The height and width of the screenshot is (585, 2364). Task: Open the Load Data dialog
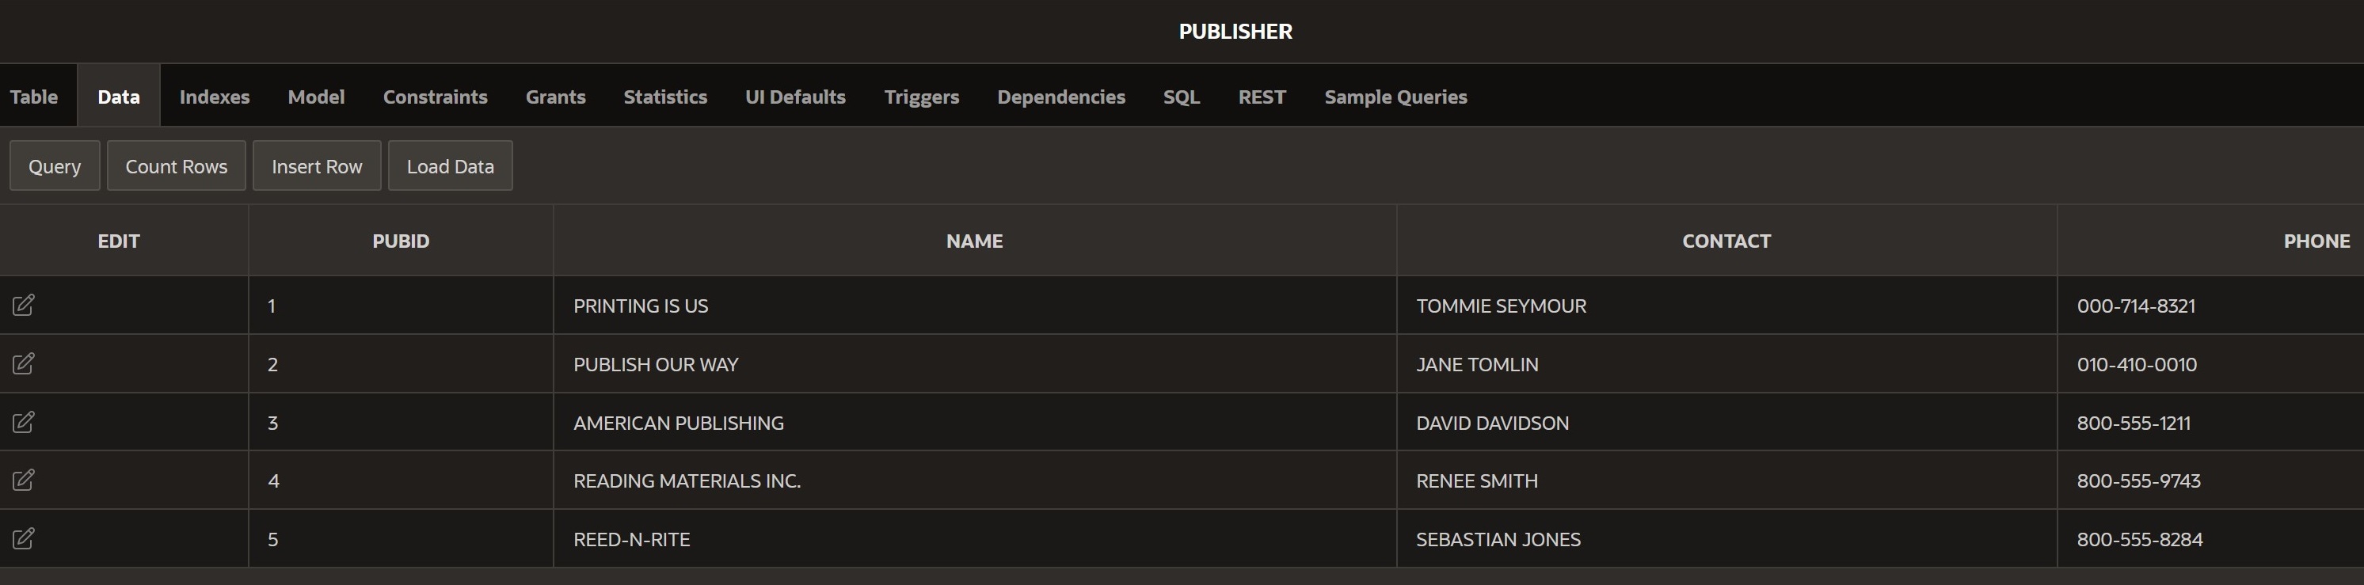451,166
